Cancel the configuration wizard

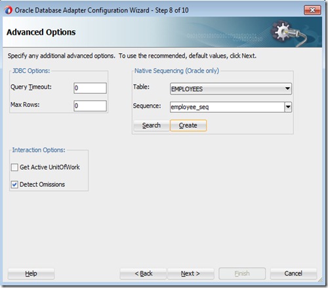point(293,274)
